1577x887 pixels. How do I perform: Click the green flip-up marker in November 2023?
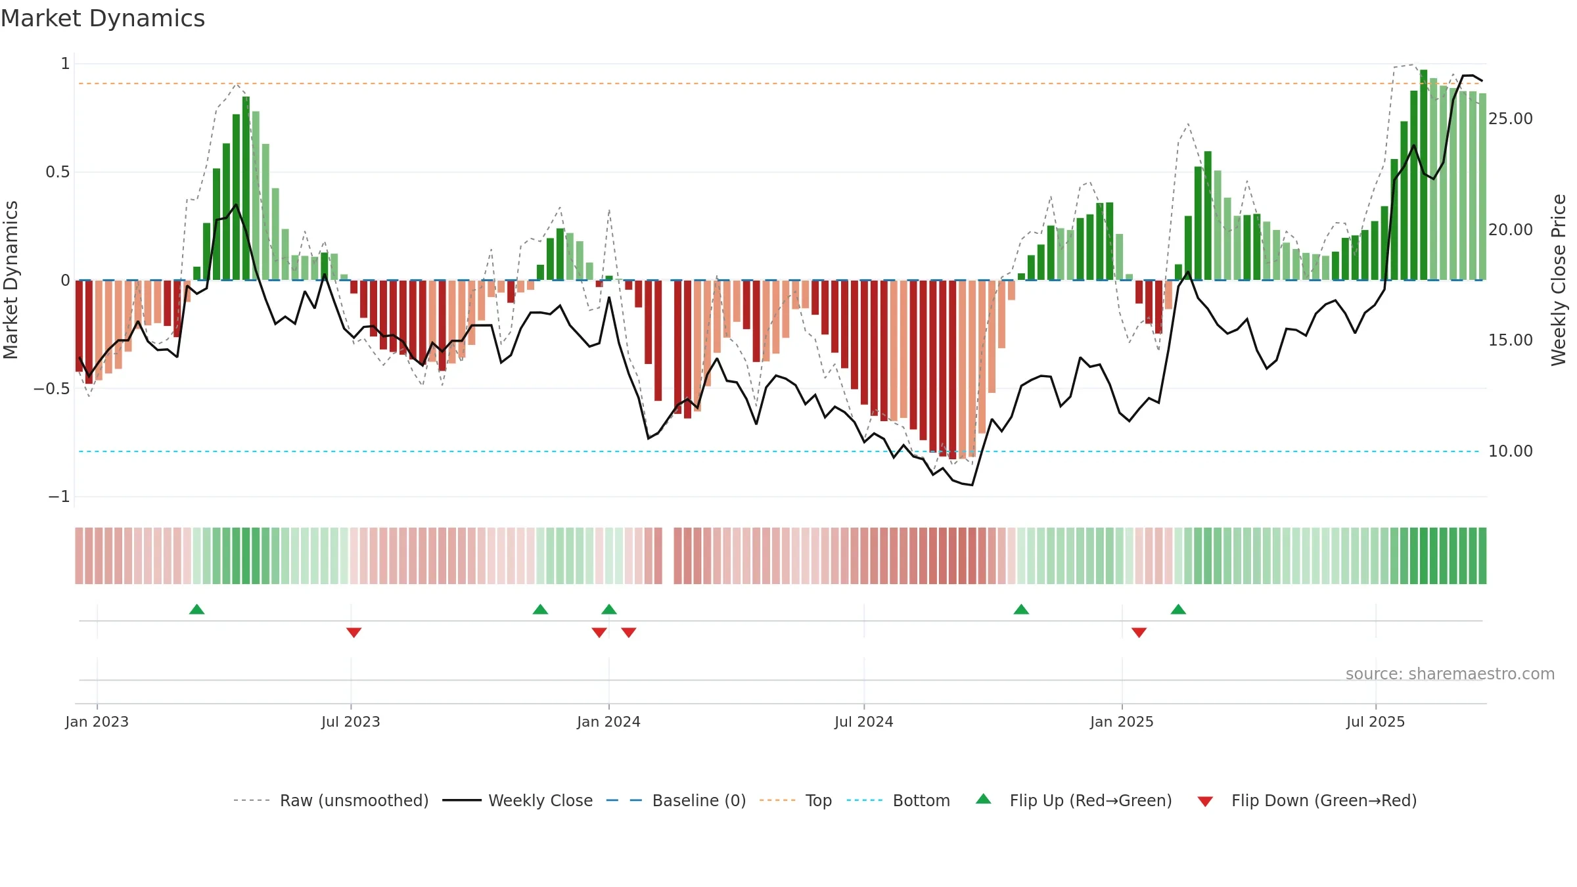click(x=540, y=609)
